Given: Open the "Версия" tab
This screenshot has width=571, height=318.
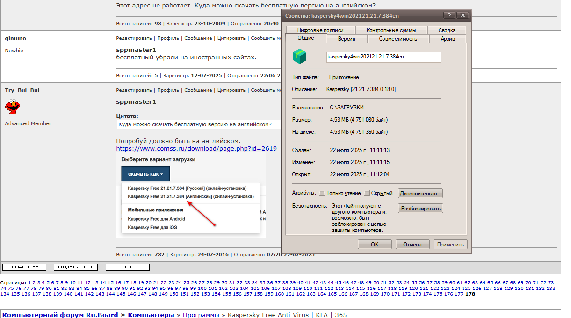Looking at the screenshot, I should [347, 39].
